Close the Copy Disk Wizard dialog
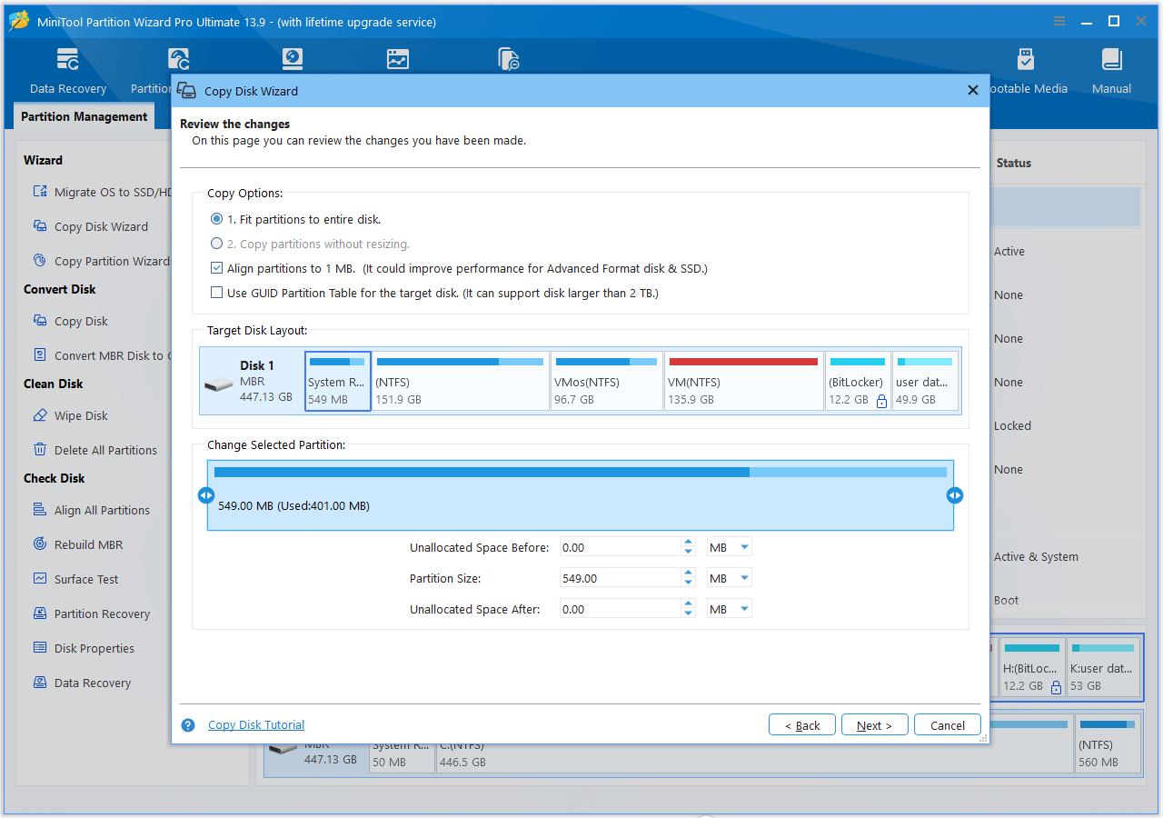1163x818 pixels. (x=972, y=90)
